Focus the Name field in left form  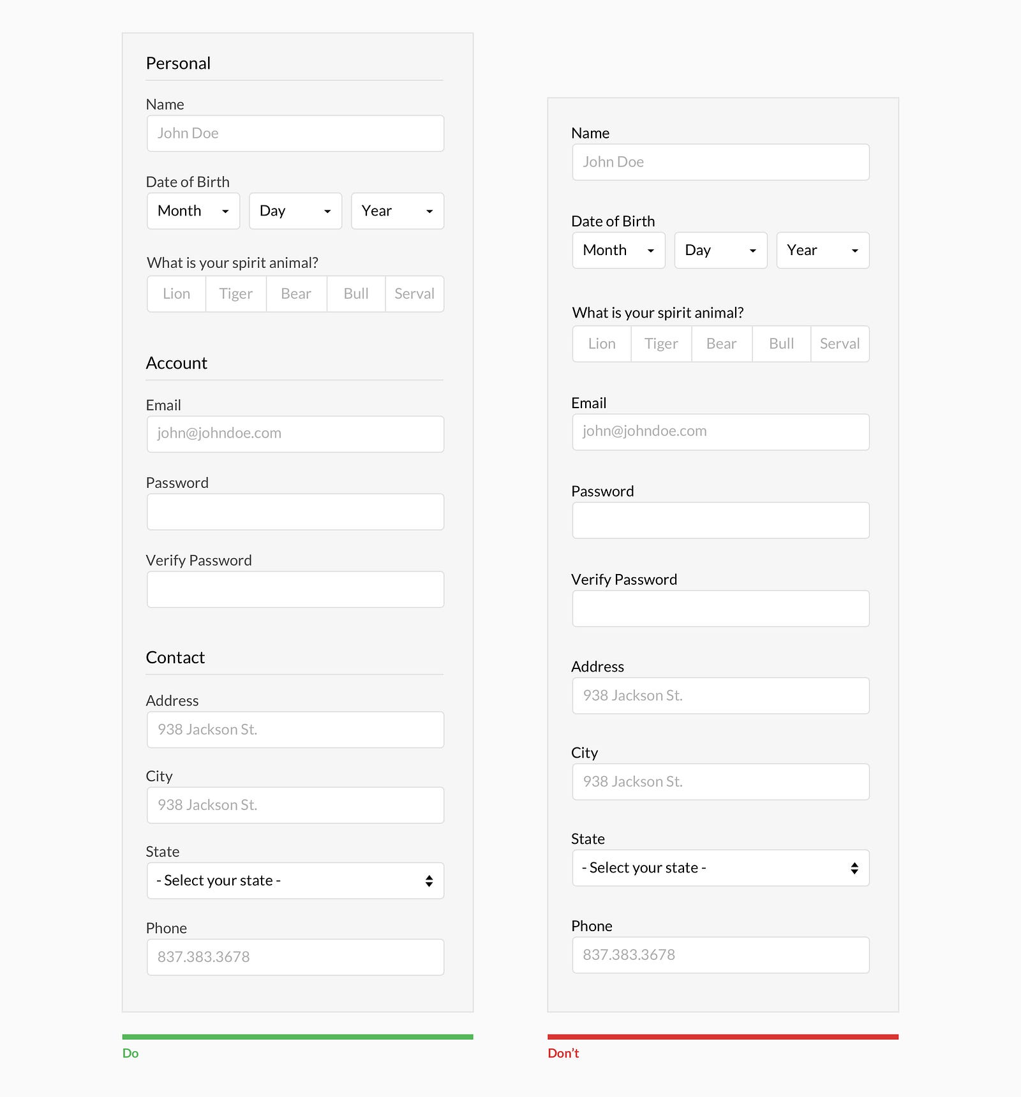coord(295,133)
